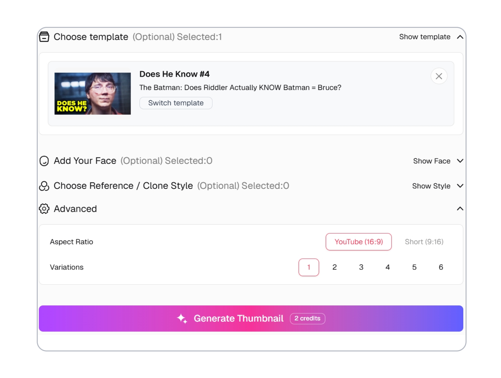The width and height of the screenshot is (501, 378).
Task: Open the Does He Know thumbnail preview
Action: [x=93, y=93]
